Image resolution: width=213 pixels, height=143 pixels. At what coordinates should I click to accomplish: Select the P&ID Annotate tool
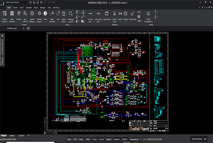[52, 17]
